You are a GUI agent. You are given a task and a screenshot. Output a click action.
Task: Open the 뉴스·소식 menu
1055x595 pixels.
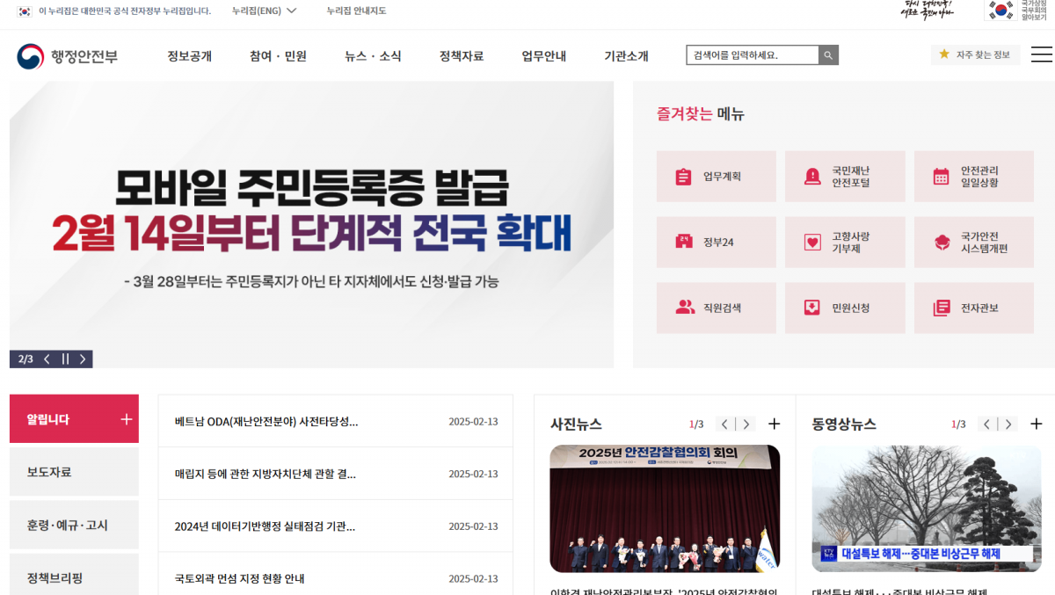click(373, 56)
